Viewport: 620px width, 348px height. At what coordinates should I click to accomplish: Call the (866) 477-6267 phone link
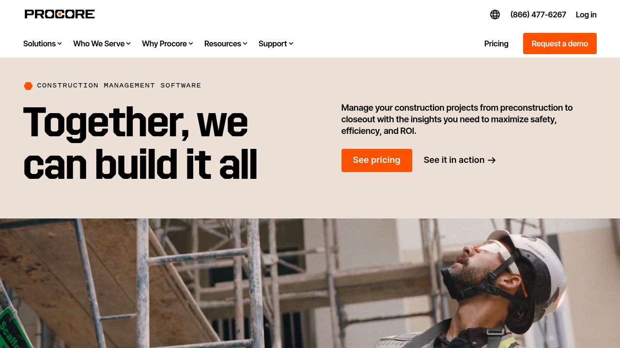pyautogui.click(x=538, y=14)
